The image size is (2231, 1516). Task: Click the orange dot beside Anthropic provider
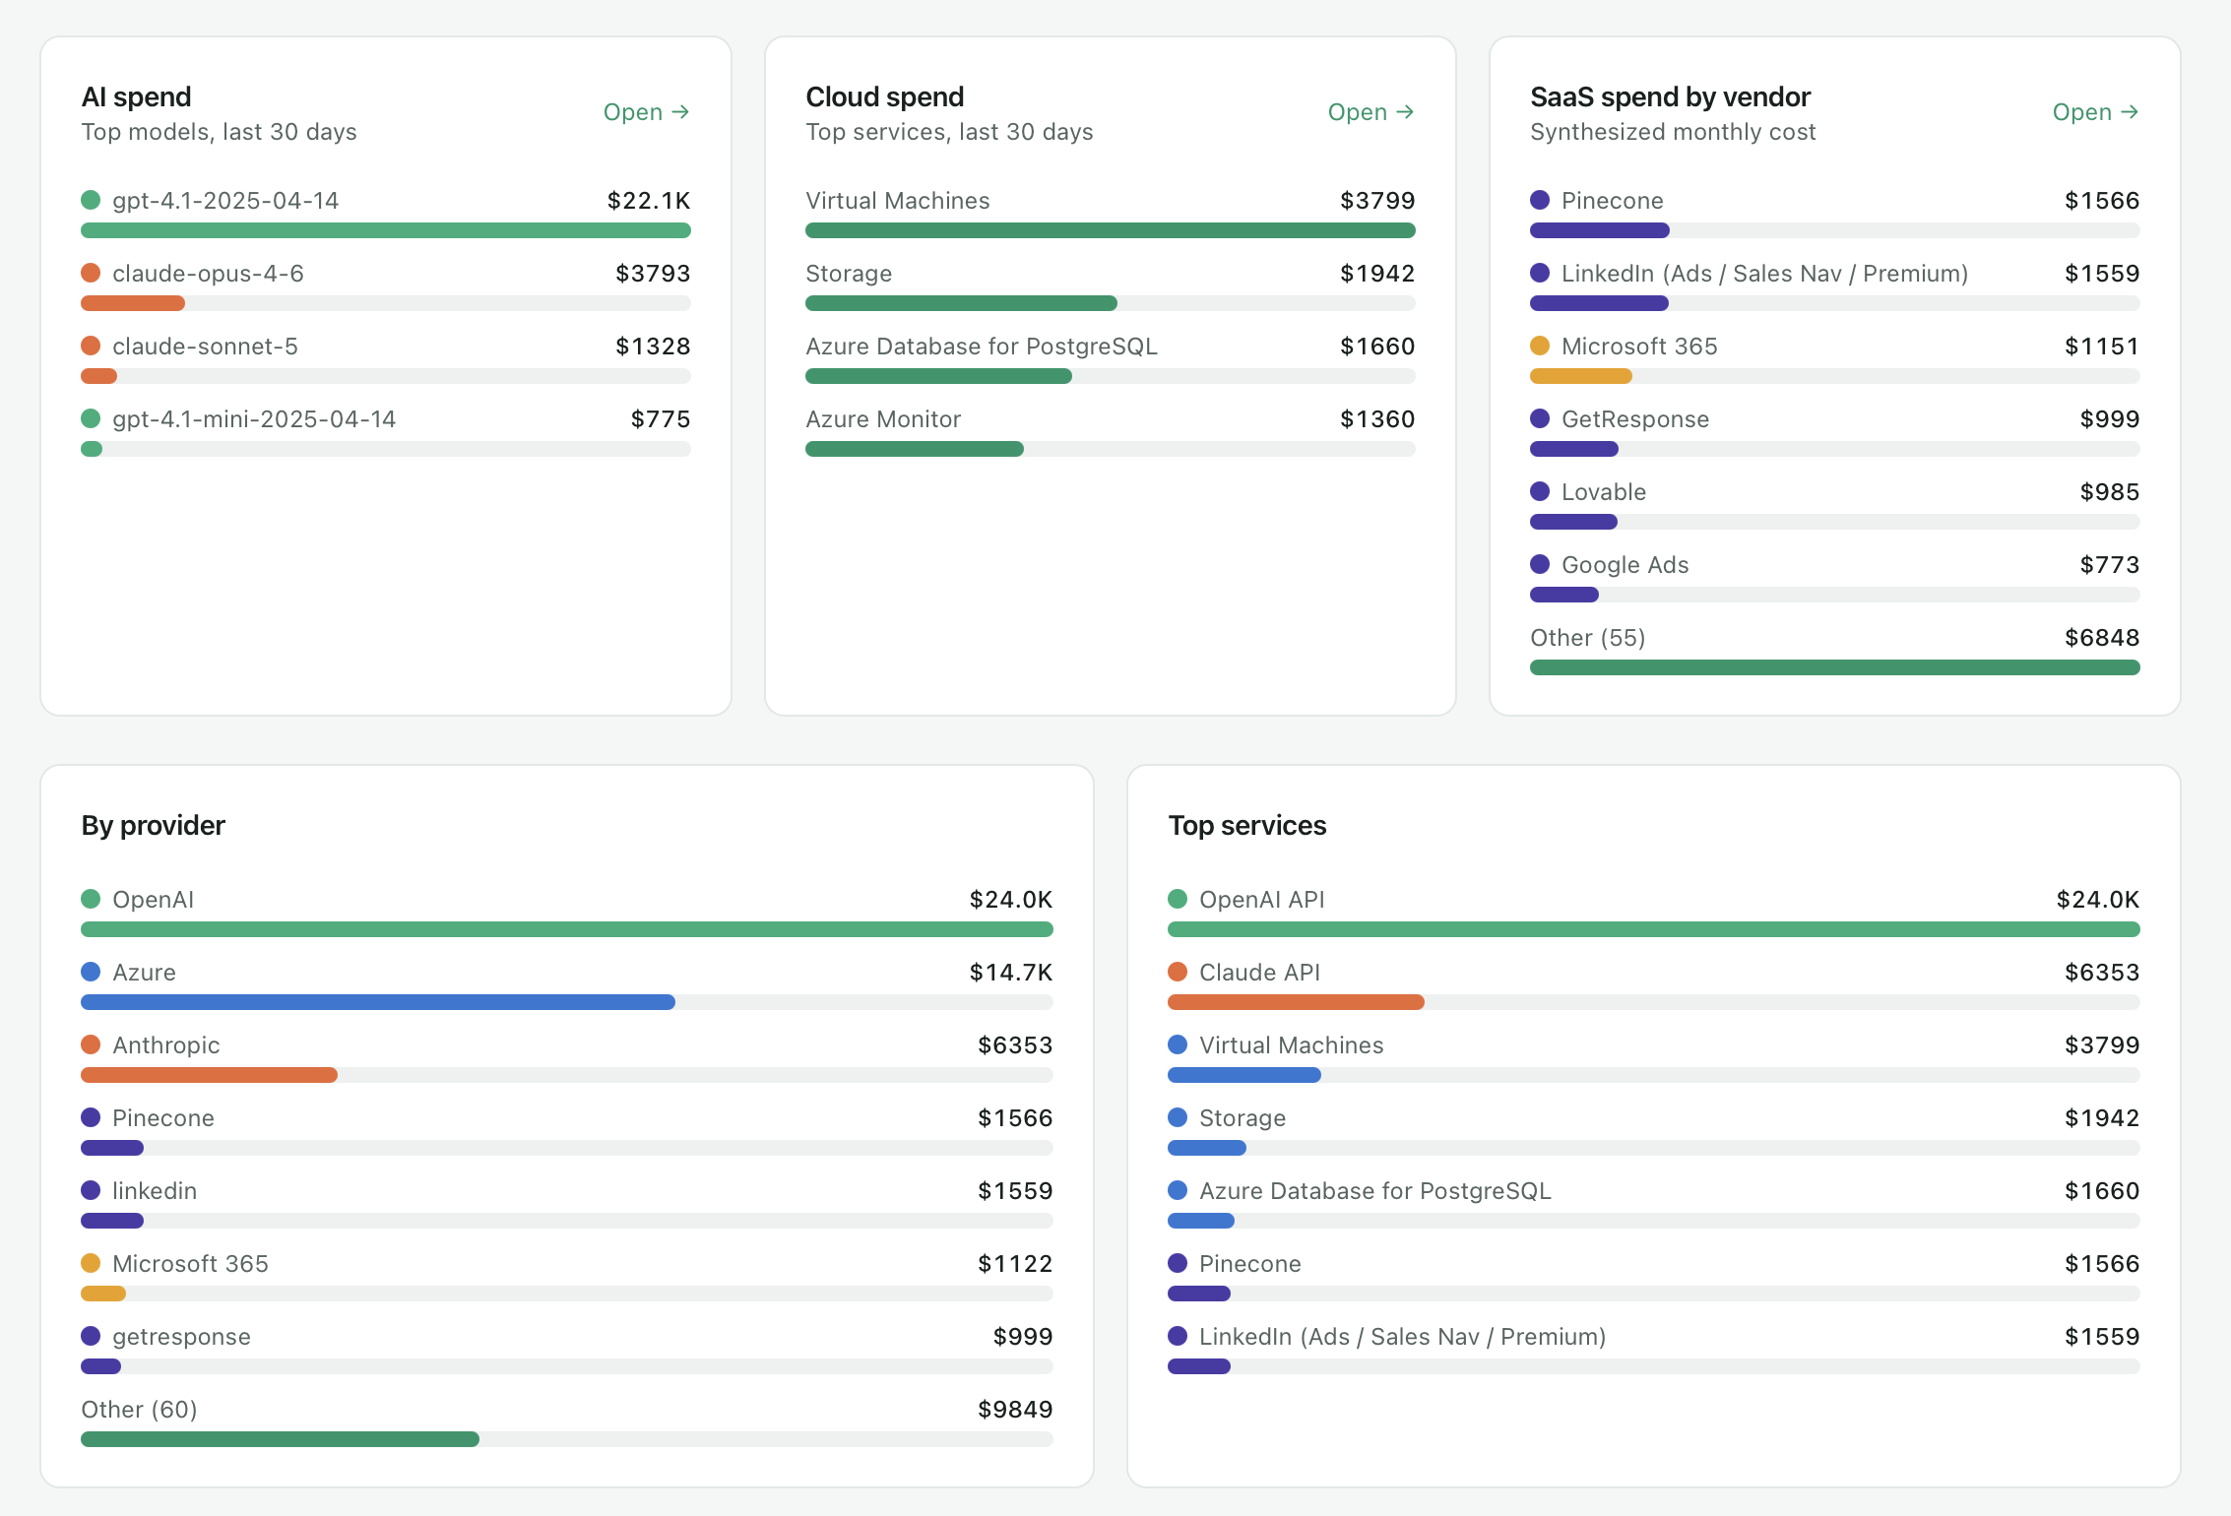[x=91, y=1044]
